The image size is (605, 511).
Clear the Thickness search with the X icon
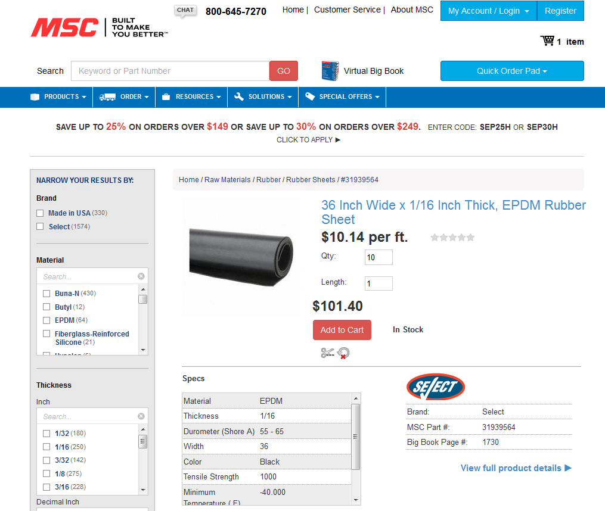(x=141, y=416)
